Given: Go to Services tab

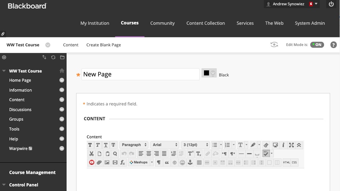Looking at the screenshot, I should (x=245, y=23).
